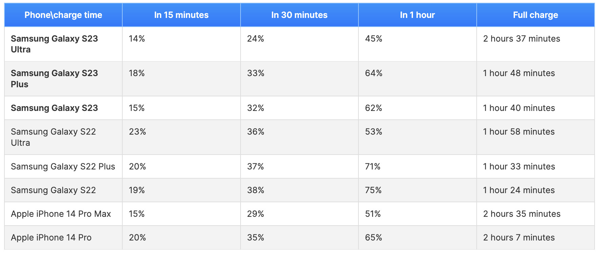Select the Samsung Galaxy S22 Ultra row label
The height and width of the screenshot is (253, 599).
coord(53,137)
